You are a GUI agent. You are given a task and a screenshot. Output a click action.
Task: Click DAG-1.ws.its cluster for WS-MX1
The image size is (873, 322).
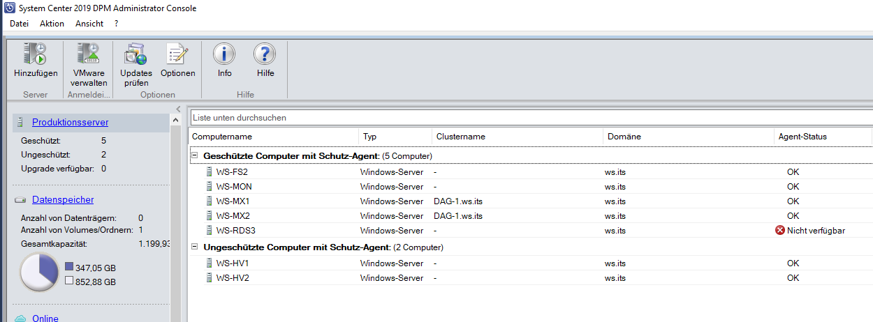point(458,201)
